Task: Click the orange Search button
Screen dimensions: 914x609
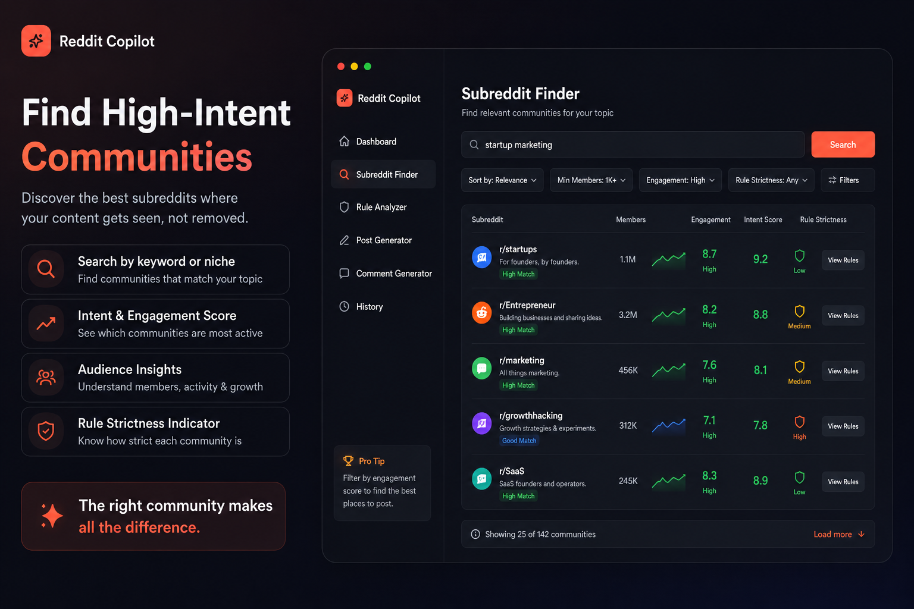Action: [843, 145]
